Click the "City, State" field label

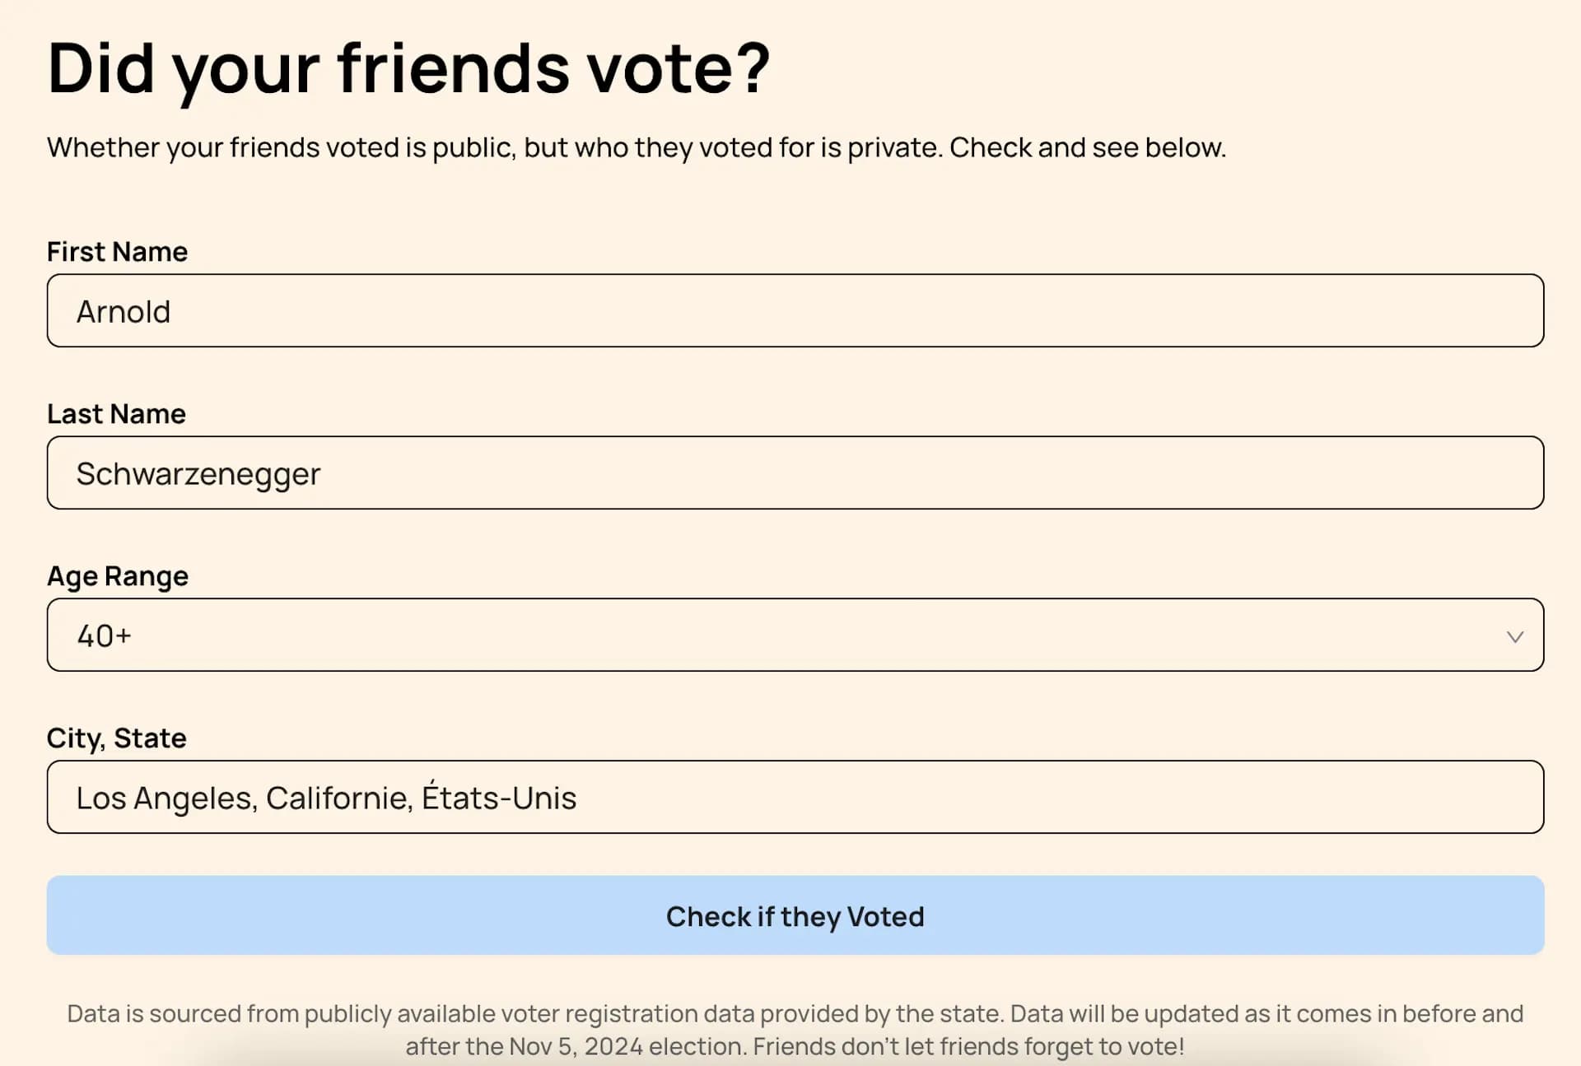click(116, 738)
